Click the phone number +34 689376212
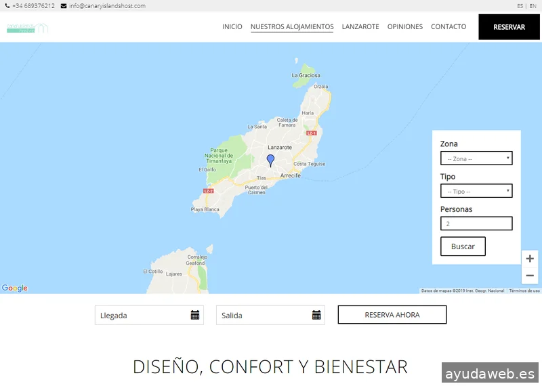This screenshot has width=542, height=386. pyautogui.click(x=33, y=6)
